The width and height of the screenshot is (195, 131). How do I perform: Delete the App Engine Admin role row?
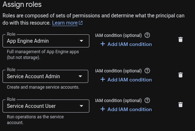pos(181,39)
